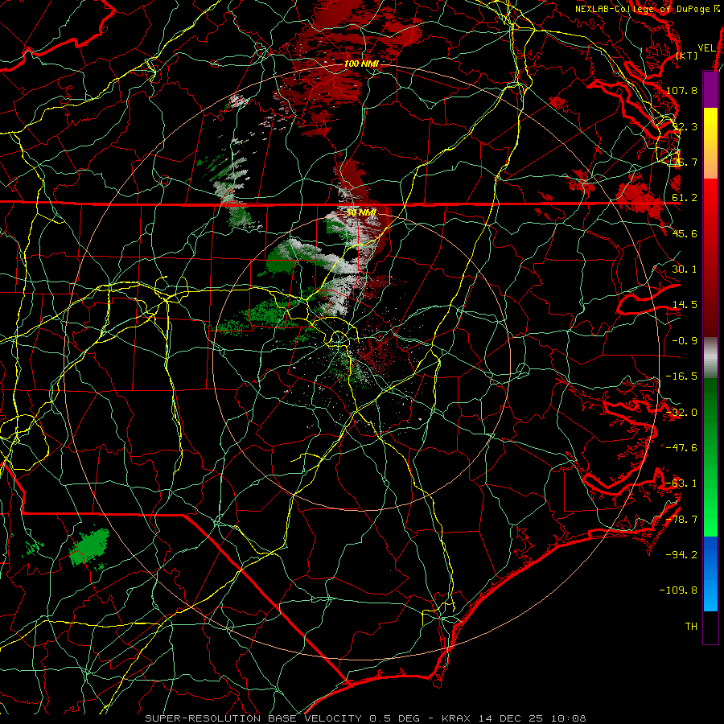Click the -47.6 velocity scale value

point(681,448)
